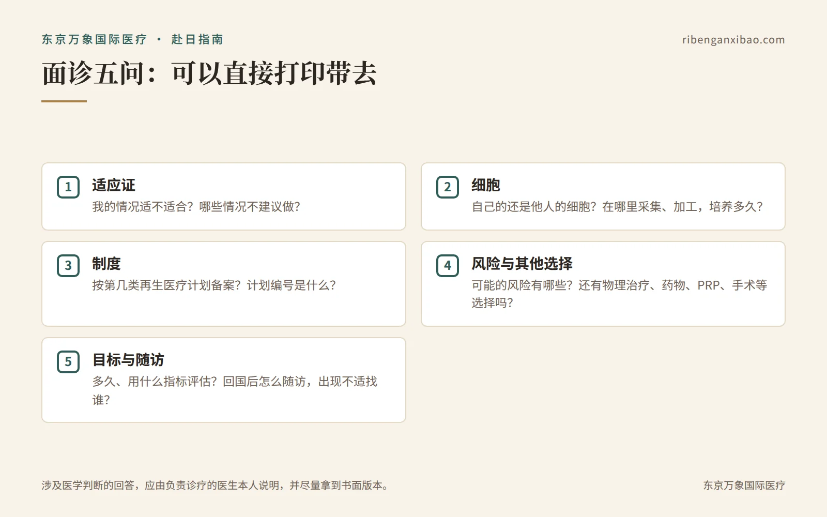Click the question 我的情况适不适合？哪些情况不建议做？

(x=196, y=207)
